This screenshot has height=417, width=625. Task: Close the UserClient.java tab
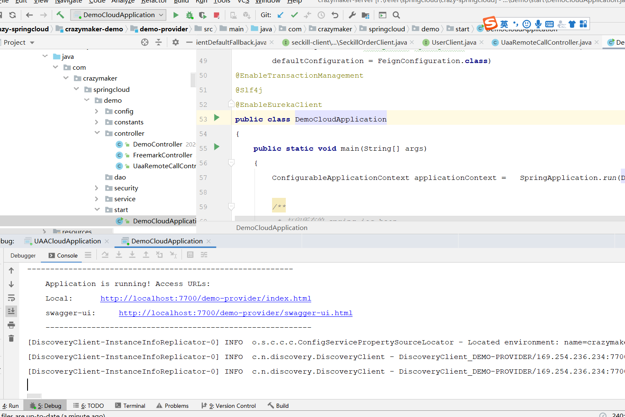(481, 42)
